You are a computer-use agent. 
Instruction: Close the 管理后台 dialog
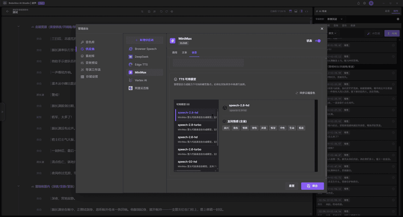[322, 29]
